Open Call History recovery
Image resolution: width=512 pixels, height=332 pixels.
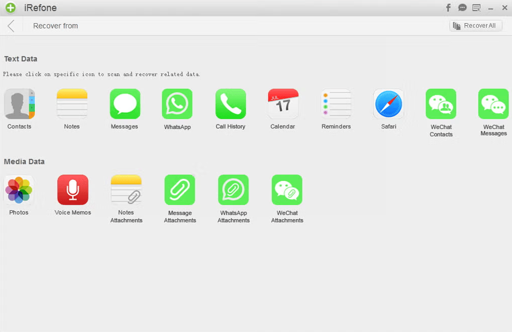pyautogui.click(x=231, y=104)
